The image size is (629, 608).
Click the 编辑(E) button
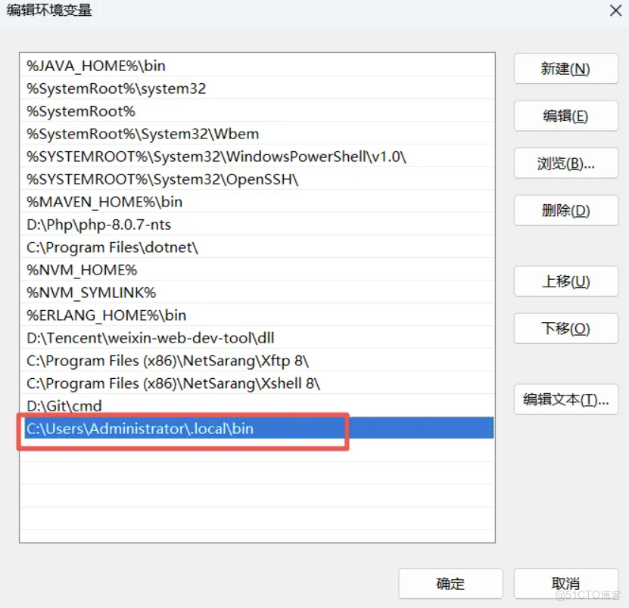565,116
